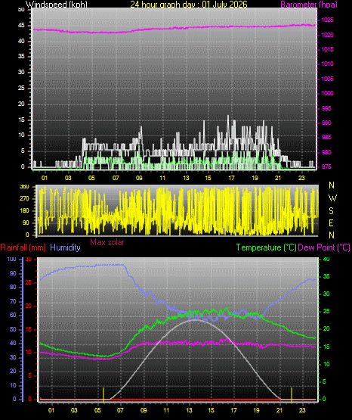Click 25 on the red rainfall axis
The height and width of the screenshot is (420, 352).
click(x=29, y=283)
